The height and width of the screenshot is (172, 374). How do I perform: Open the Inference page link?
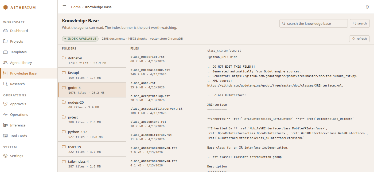click(x=29, y=125)
